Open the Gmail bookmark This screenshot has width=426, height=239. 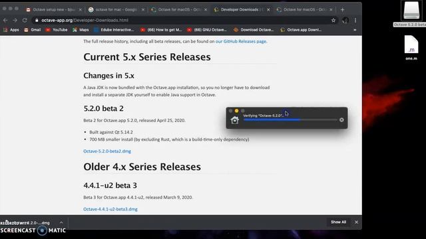click(x=33, y=30)
